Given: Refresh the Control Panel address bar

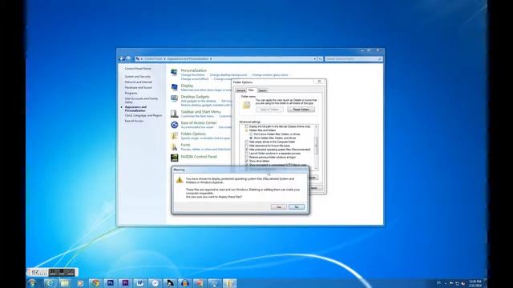Looking at the screenshot, I should pos(321,59).
